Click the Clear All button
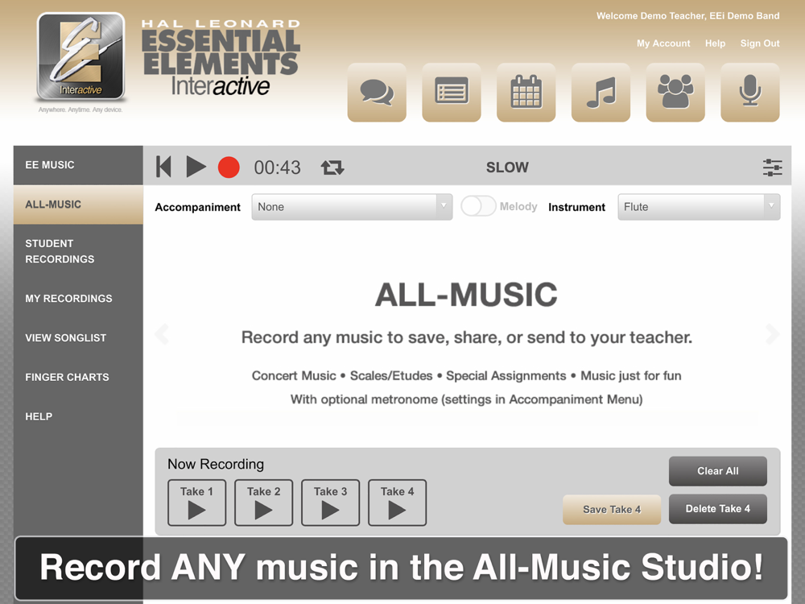The height and width of the screenshot is (604, 805). pyautogui.click(x=718, y=471)
